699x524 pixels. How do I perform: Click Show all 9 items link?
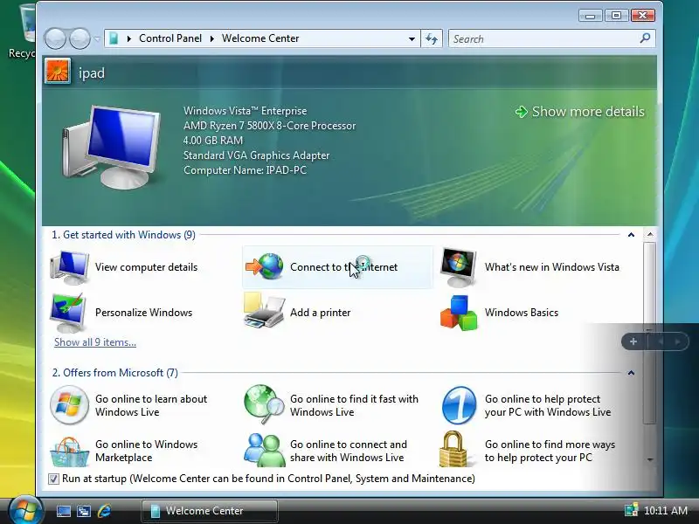tap(95, 342)
